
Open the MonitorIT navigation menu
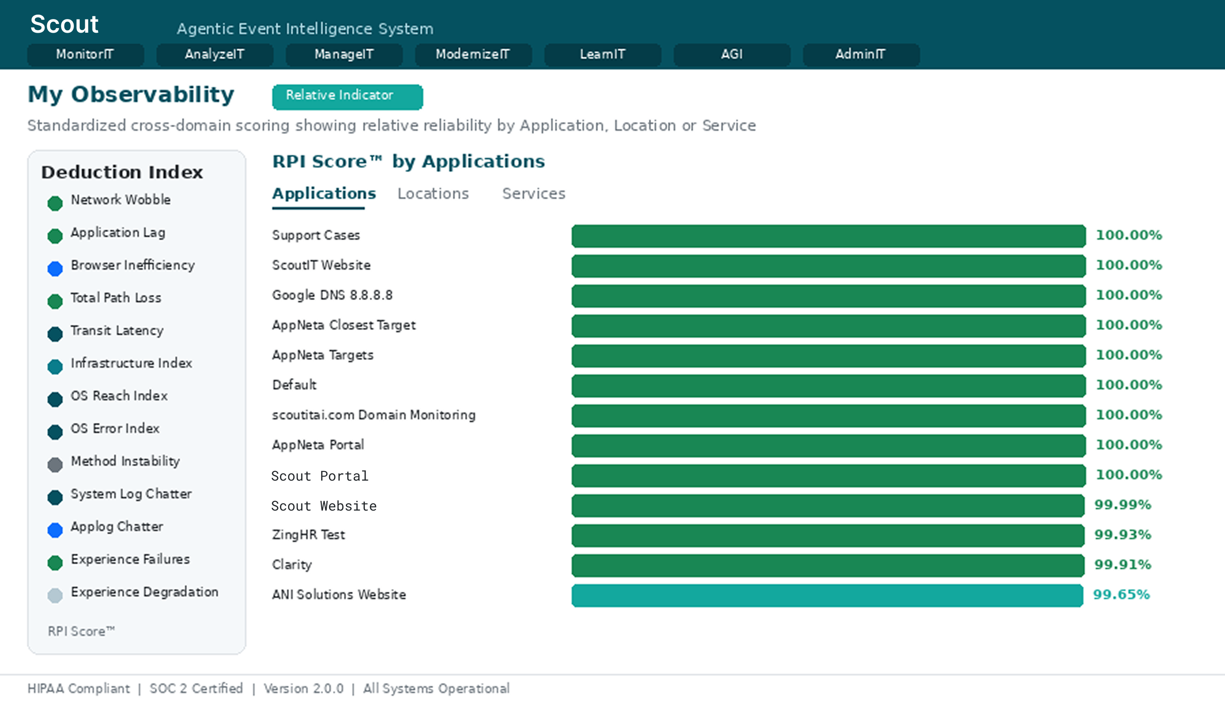click(x=85, y=54)
